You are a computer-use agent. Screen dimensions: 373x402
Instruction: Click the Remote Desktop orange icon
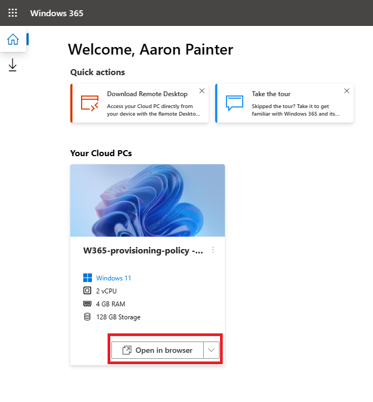tap(90, 103)
